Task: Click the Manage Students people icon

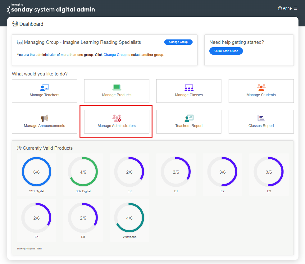Action: pyautogui.click(x=261, y=87)
